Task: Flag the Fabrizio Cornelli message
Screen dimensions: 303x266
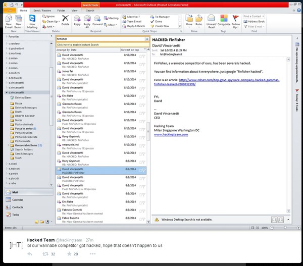Action: pyautogui.click(x=143, y=211)
